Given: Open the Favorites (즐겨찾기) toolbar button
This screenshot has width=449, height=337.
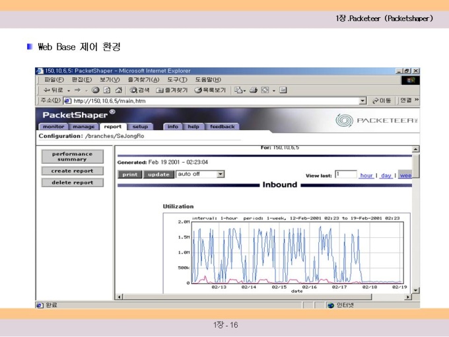Looking at the screenshot, I should (172, 90).
